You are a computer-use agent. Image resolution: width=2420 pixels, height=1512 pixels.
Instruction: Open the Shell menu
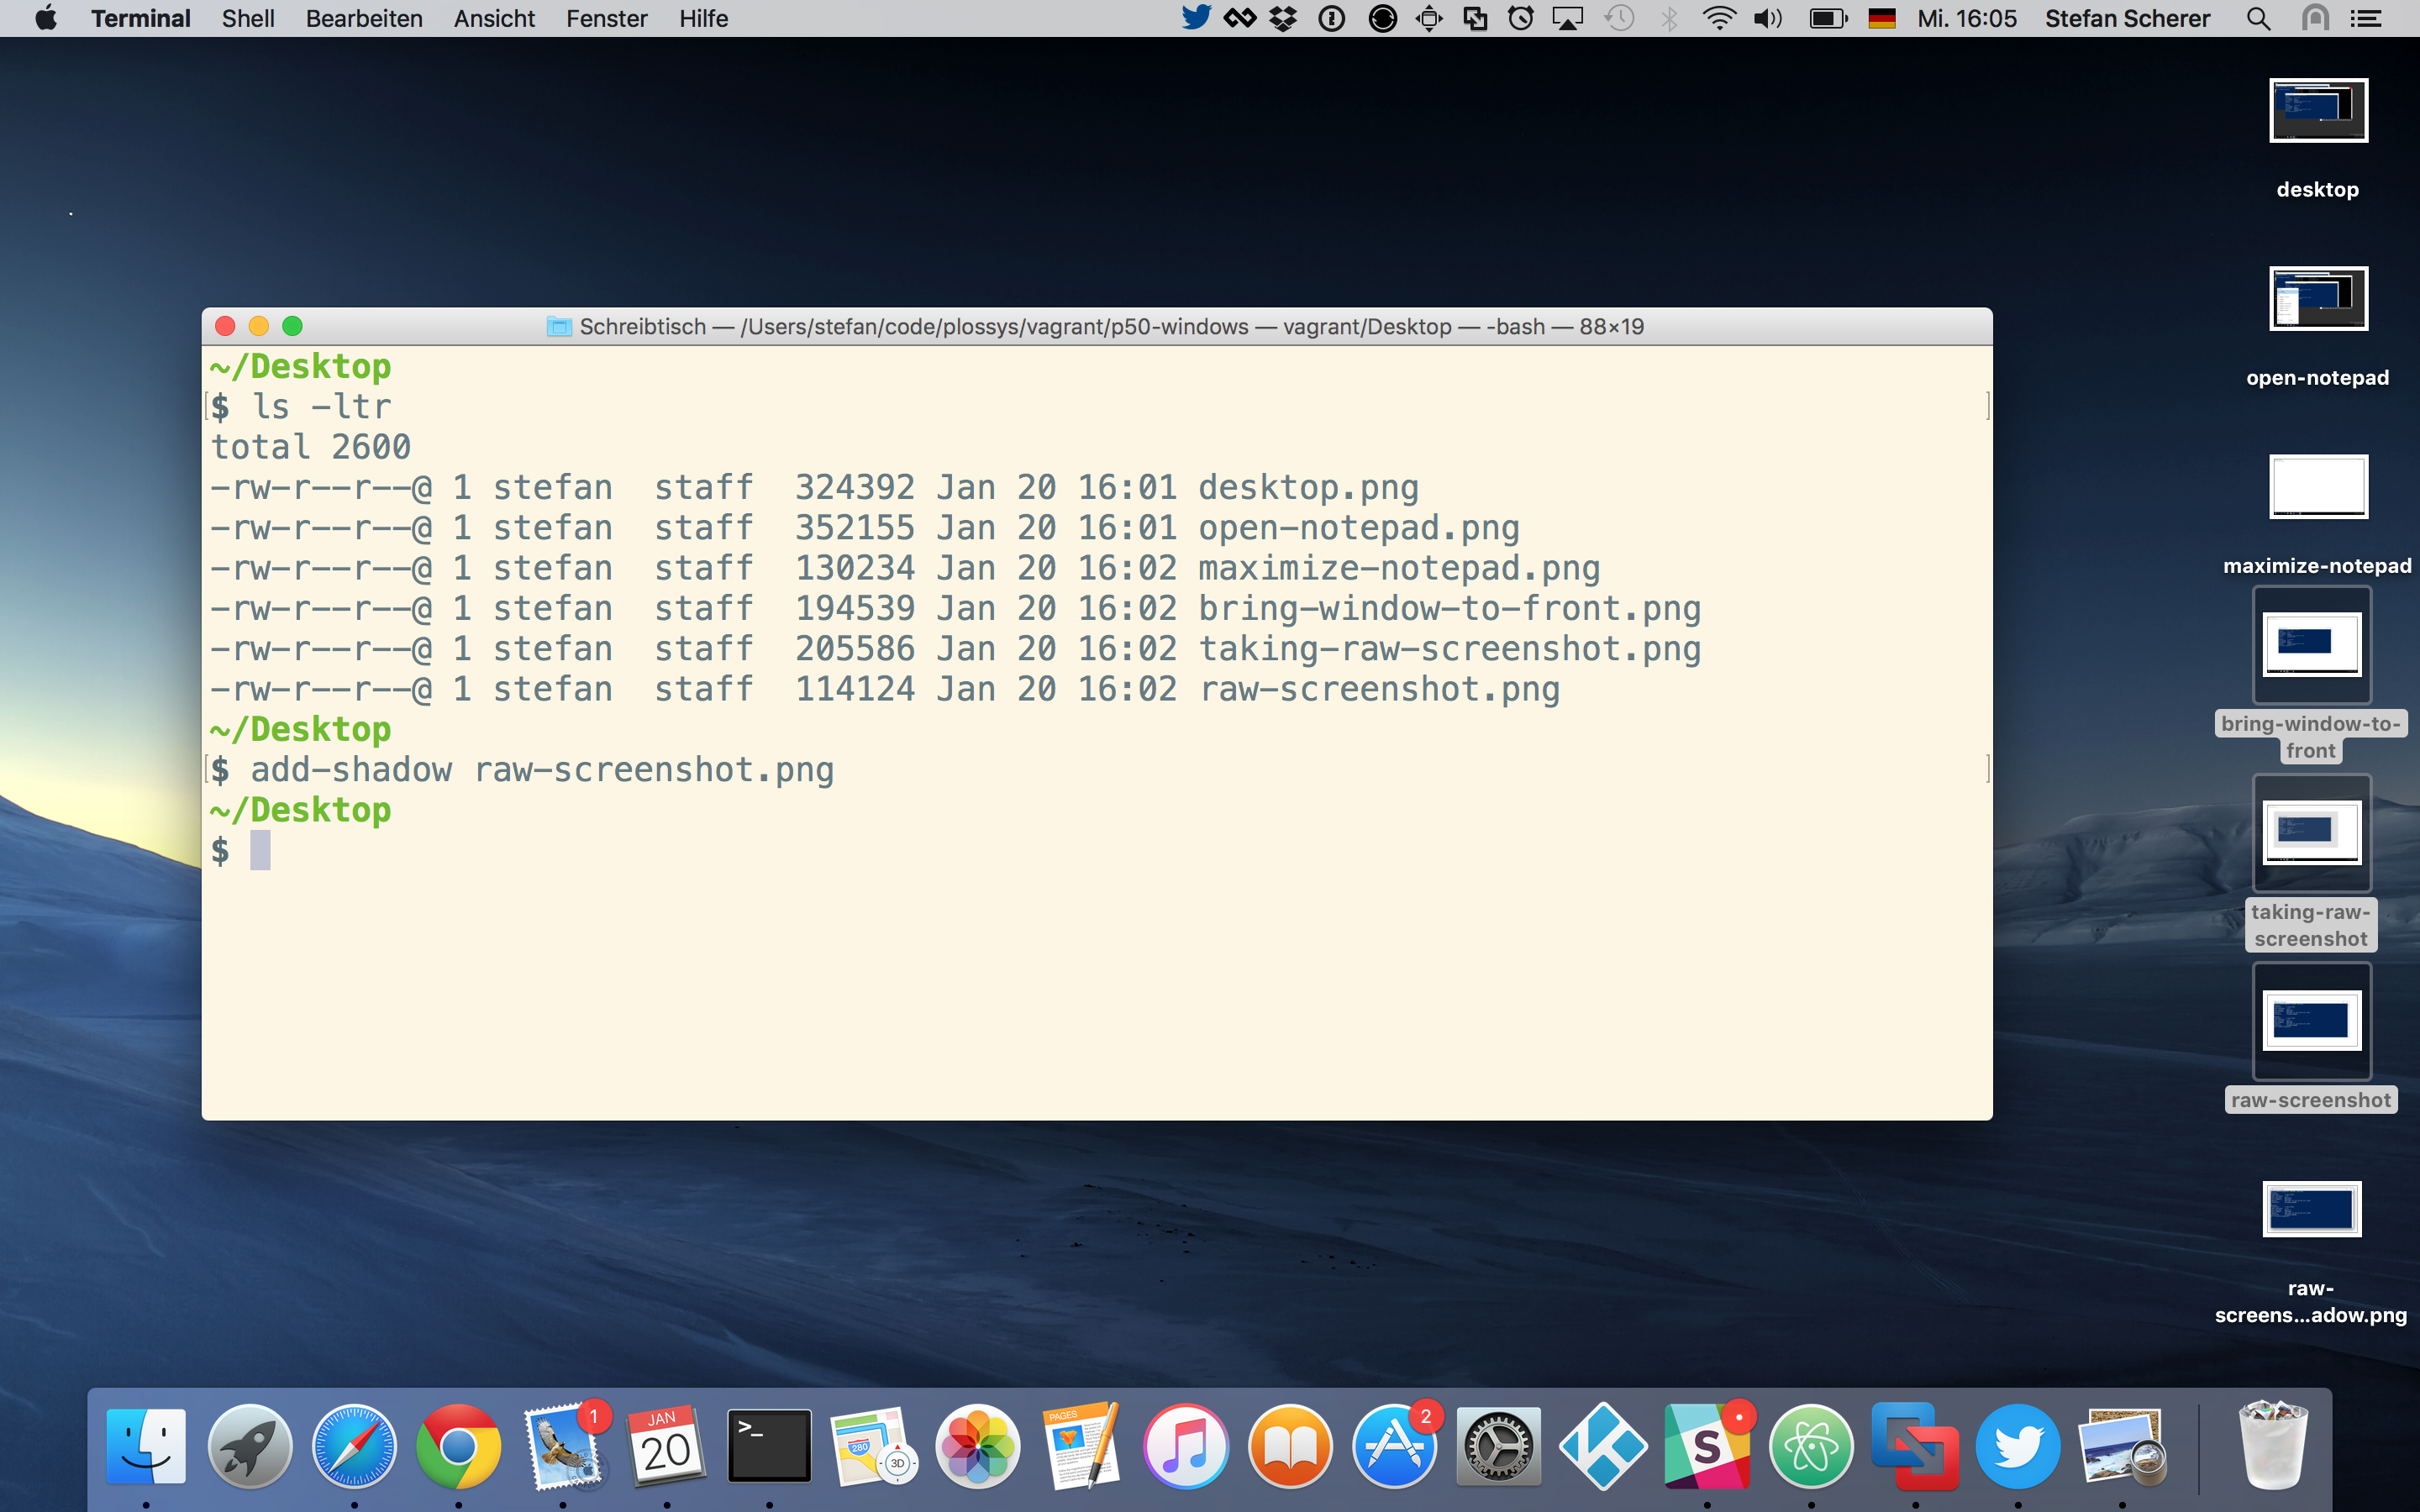point(248,18)
